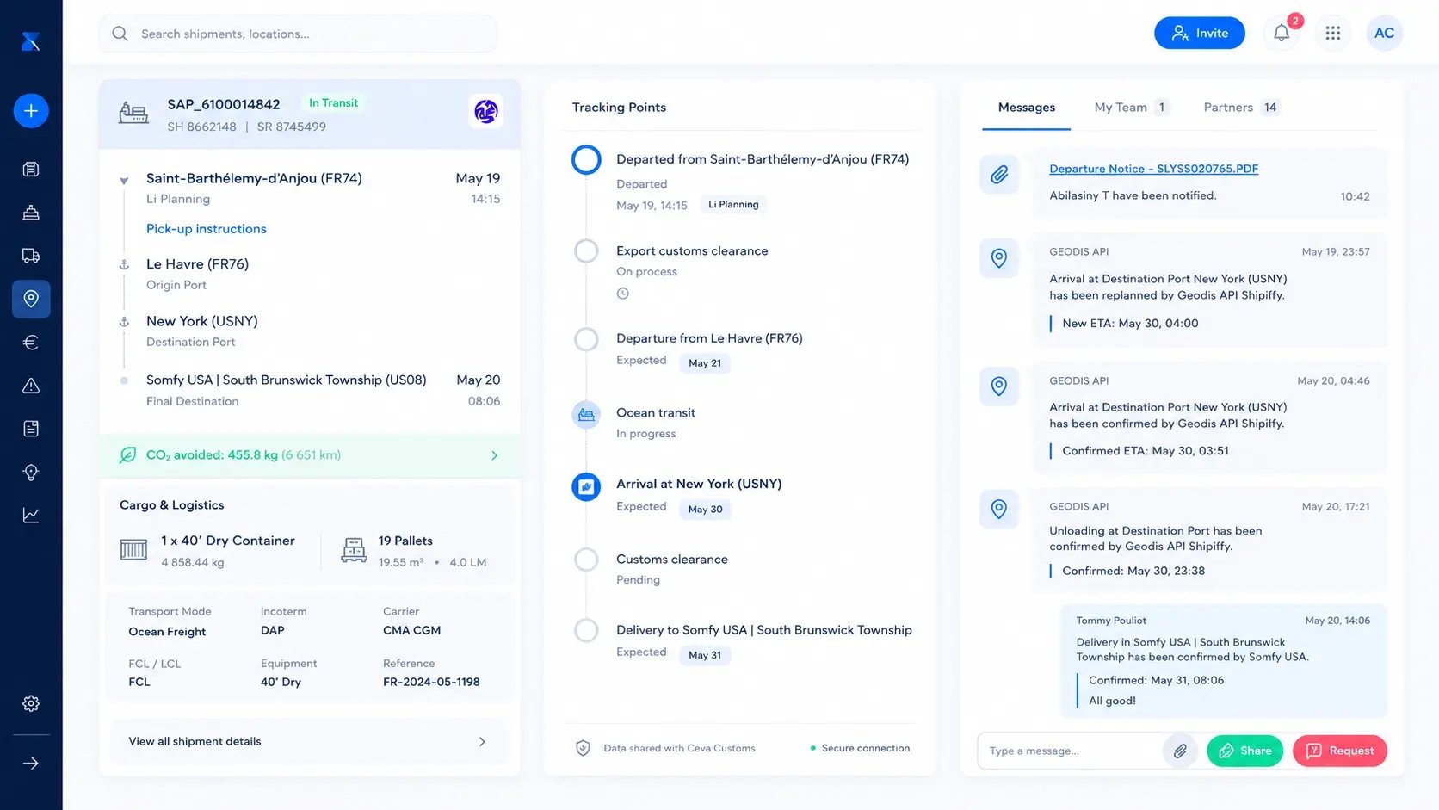This screenshot has height=810, width=1439.
Task: Select the euro billing icon in sidebar
Action: tap(31, 343)
